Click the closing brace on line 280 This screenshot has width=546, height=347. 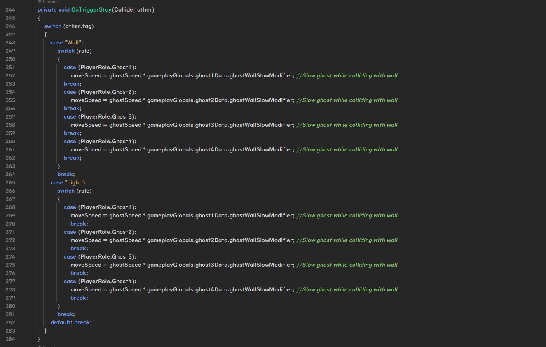[59, 306]
